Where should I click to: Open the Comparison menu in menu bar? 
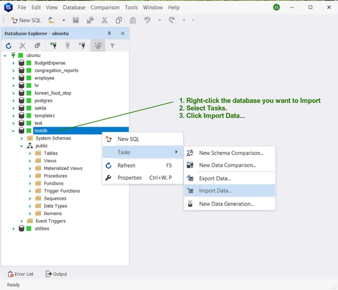point(105,8)
